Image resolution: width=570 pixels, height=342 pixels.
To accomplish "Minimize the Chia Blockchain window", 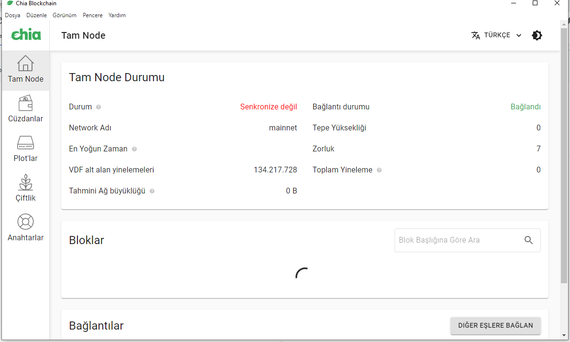I will click(514, 3).
